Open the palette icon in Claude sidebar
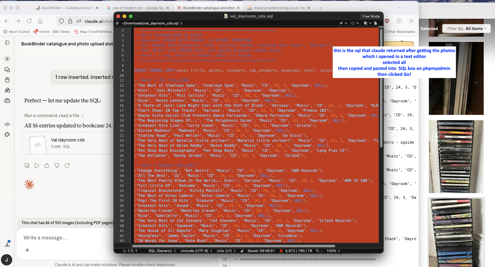The height and width of the screenshot is (267, 495). tap(7, 135)
